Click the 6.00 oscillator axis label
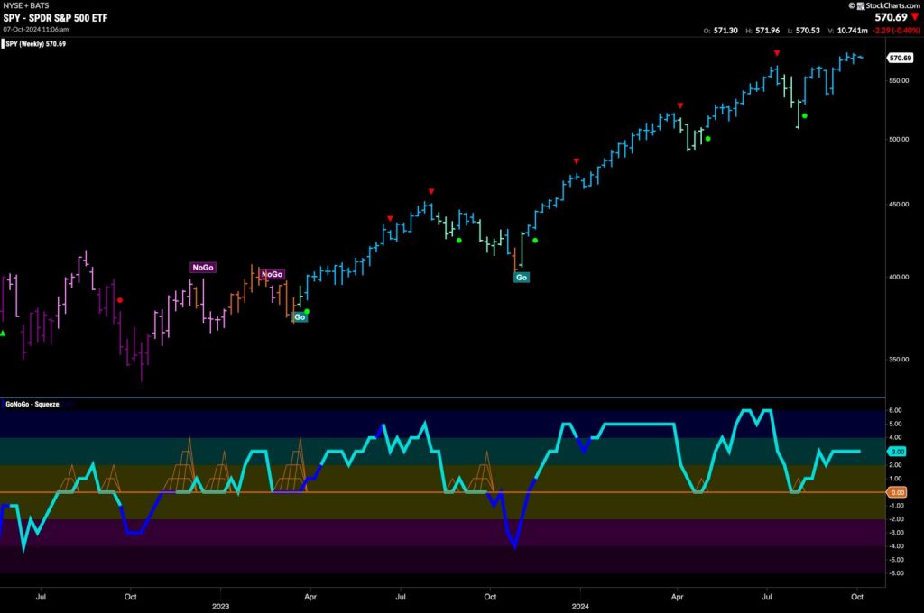The image size is (924, 613). pyautogui.click(x=895, y=410)
